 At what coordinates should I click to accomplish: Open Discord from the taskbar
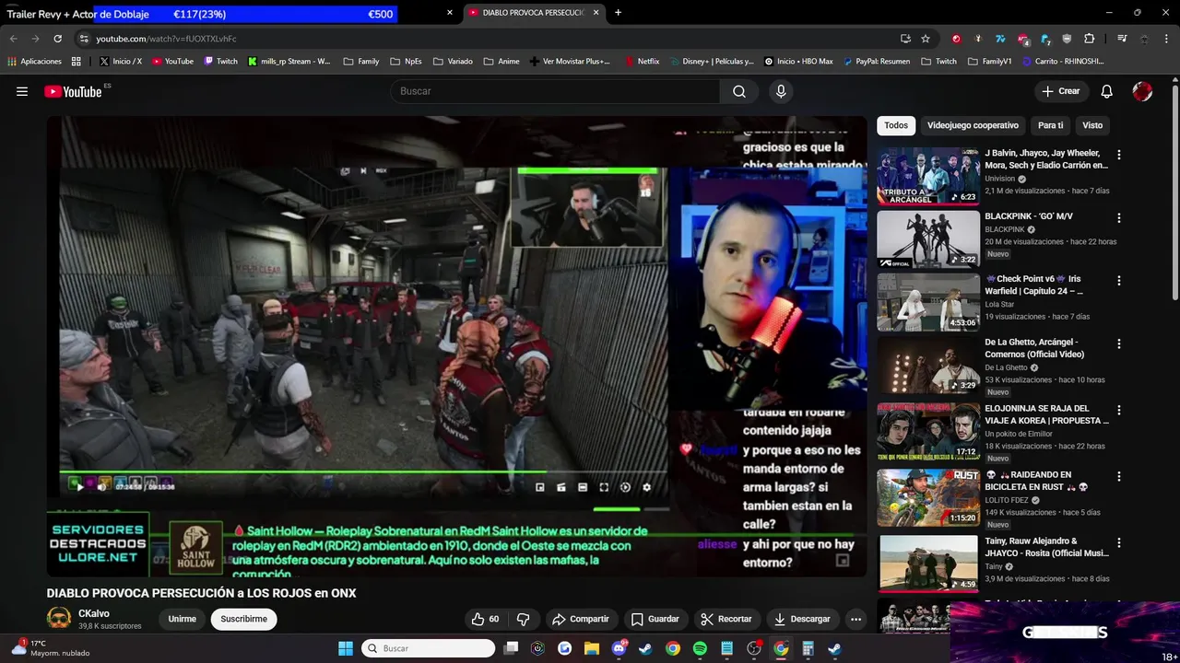coord(619,648)
